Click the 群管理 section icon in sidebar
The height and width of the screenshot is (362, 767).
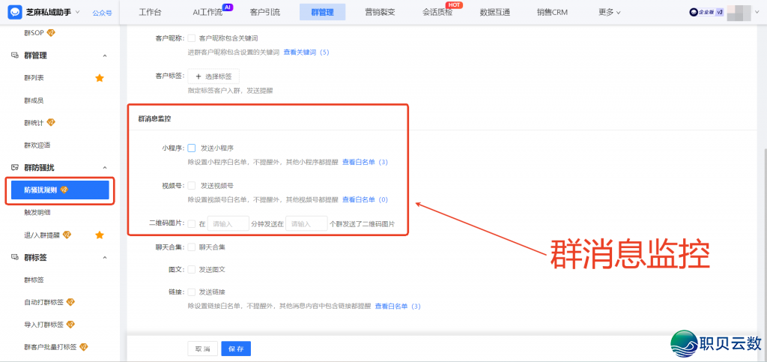coord(16,55)
